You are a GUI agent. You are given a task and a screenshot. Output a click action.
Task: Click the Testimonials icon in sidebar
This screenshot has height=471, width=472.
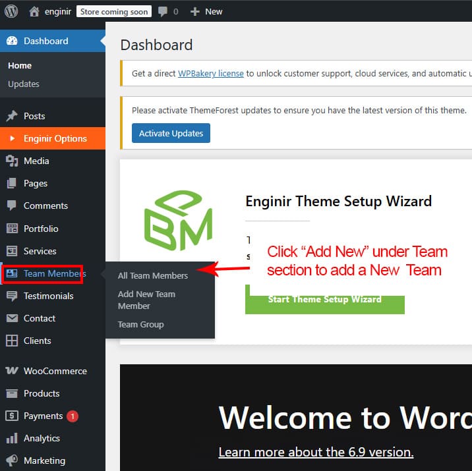pyautogui.click(x=12, y=296)
